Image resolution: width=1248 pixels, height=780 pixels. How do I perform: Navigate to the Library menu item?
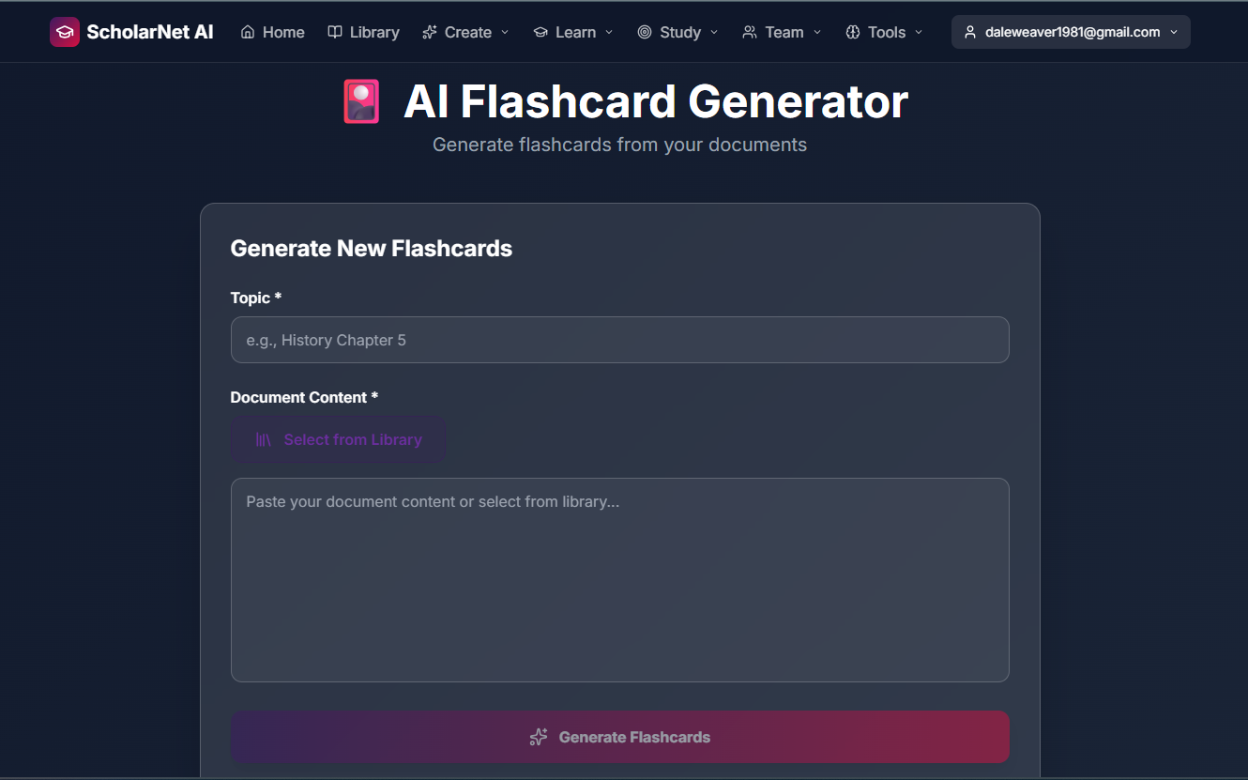373,31
